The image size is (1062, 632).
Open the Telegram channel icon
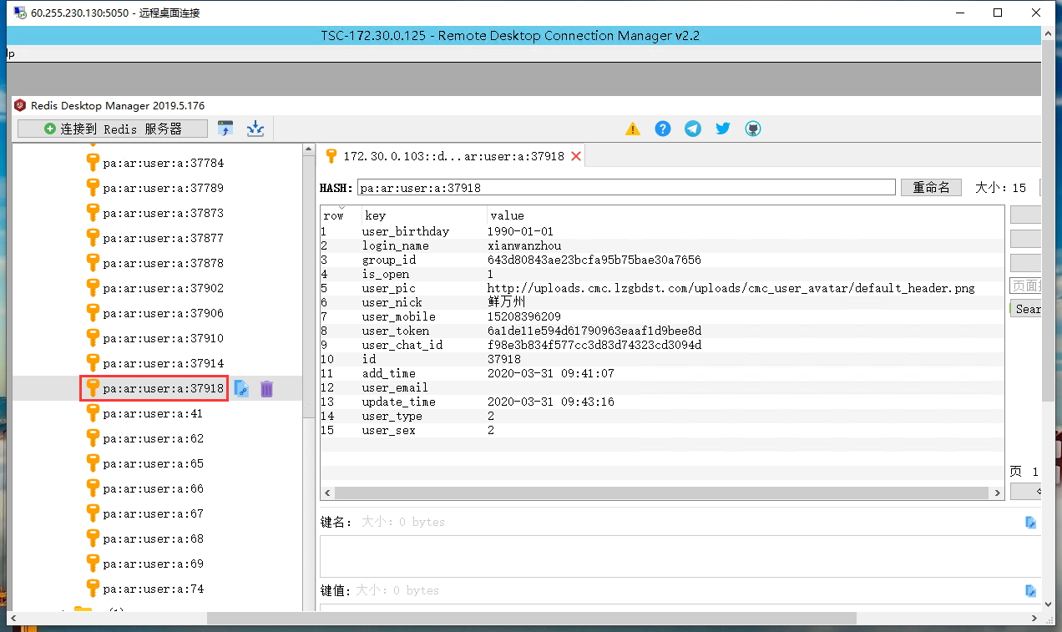click(693, 129)
